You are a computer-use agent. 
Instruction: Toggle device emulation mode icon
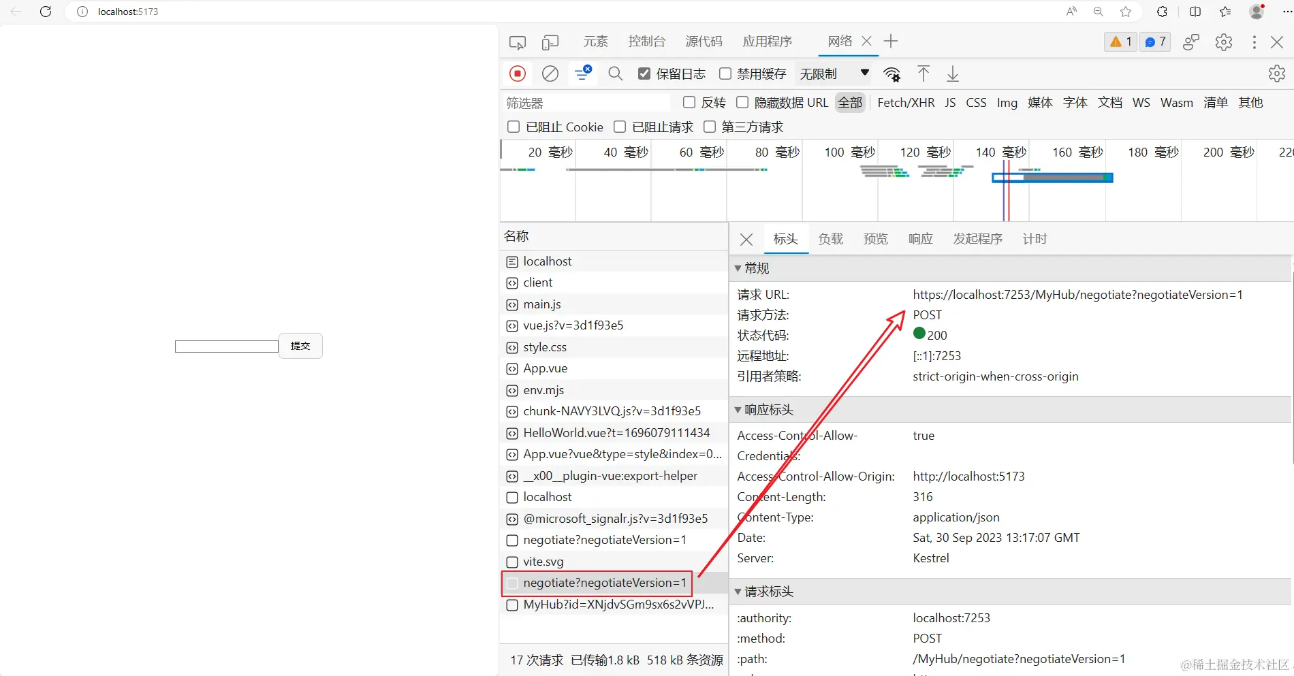[x=550, y=42]
